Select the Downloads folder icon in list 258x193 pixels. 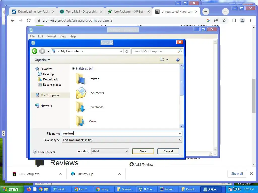[80, 107]
